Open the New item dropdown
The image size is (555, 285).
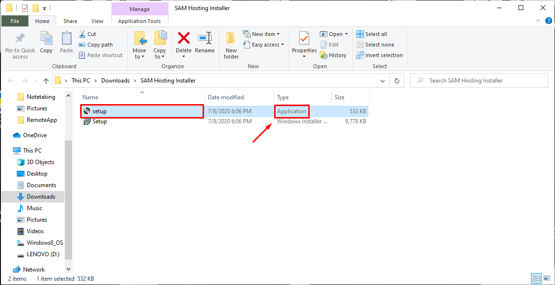click(262, 34)
